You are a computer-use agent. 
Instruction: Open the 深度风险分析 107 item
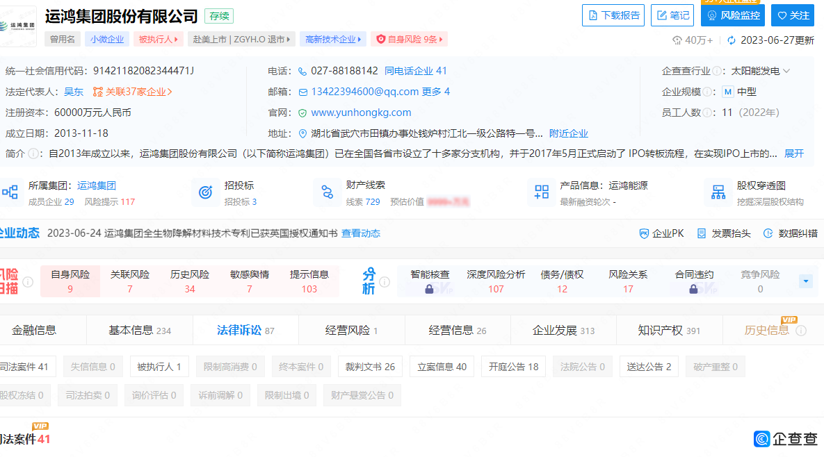496,282
